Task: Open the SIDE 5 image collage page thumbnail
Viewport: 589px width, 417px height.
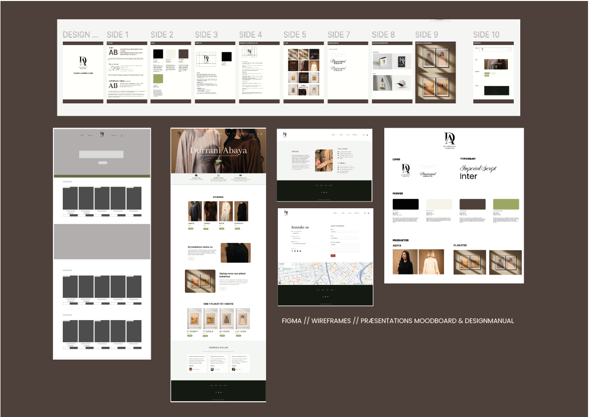Action: tap(304, 73)
